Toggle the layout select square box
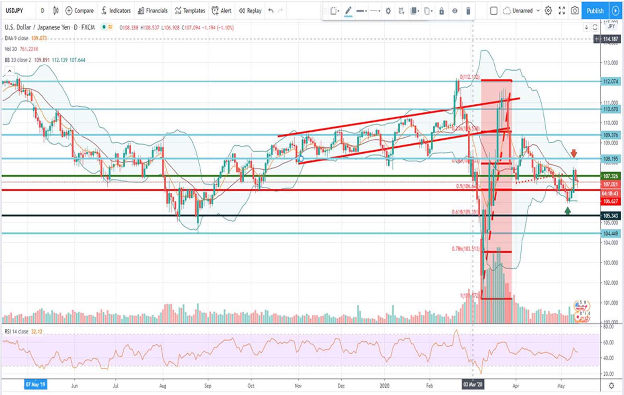Viewport: 624px width, 395px height. point(494,11)
